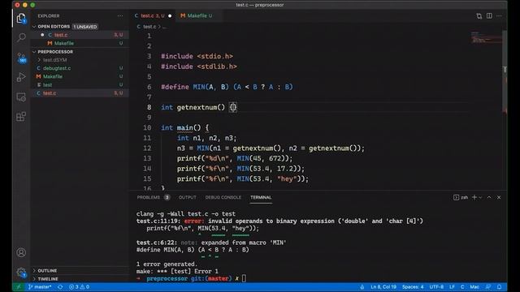Close the terminal panel

(x=499, y=197)
